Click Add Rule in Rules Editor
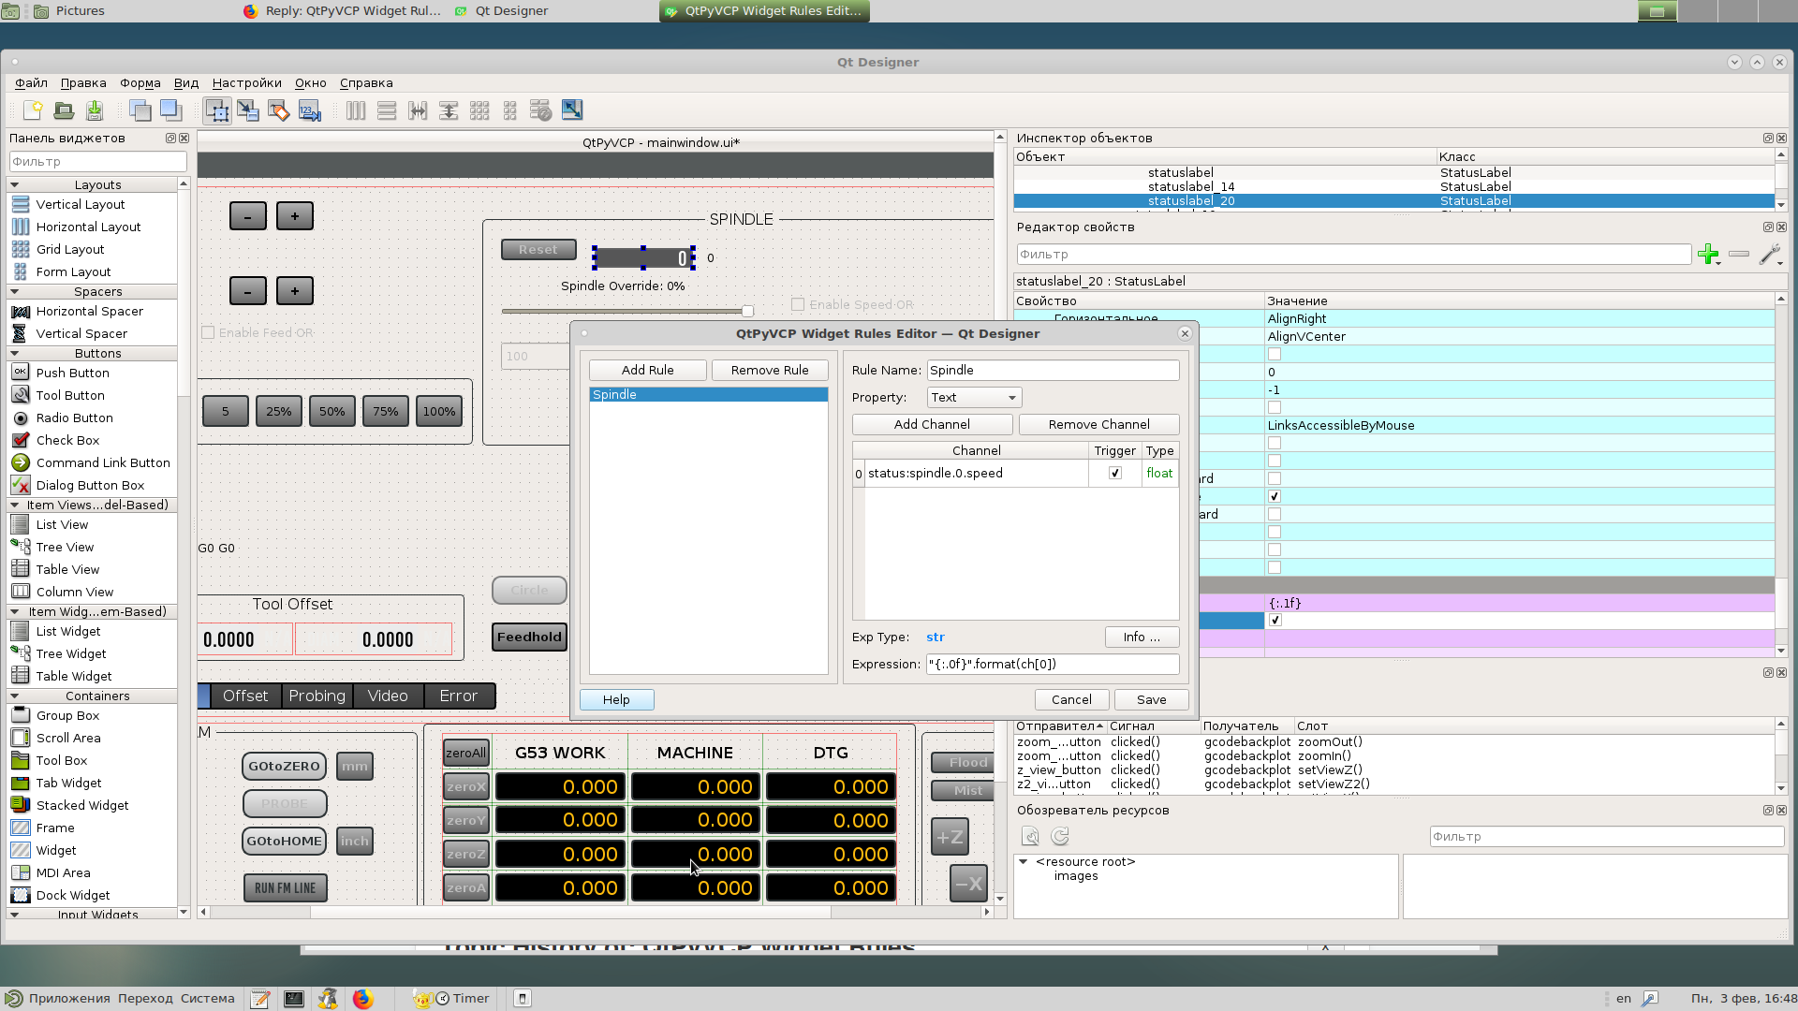 [x=647, y=371]
